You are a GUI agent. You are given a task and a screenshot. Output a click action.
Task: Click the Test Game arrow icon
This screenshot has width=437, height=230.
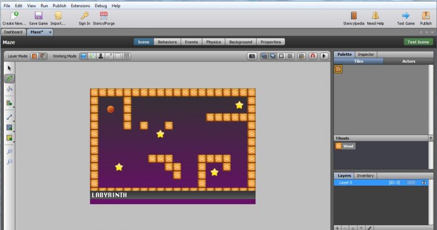point(406,15)
